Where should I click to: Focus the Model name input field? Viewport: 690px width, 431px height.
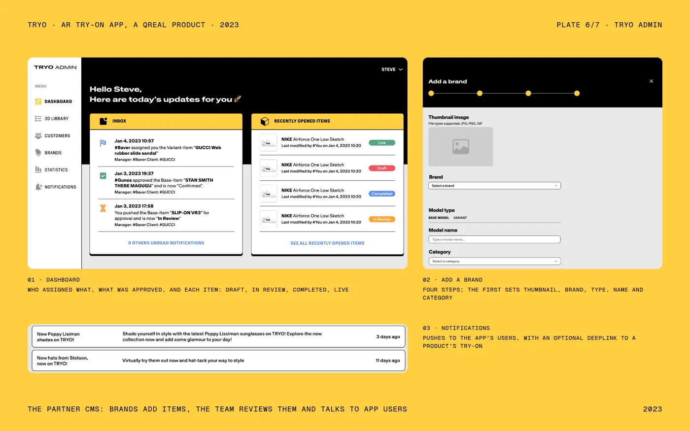pyautogui.click(x=494, y=239)
